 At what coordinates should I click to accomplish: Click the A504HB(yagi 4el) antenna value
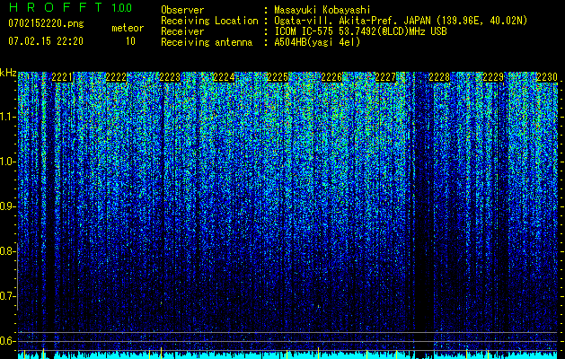317,42
